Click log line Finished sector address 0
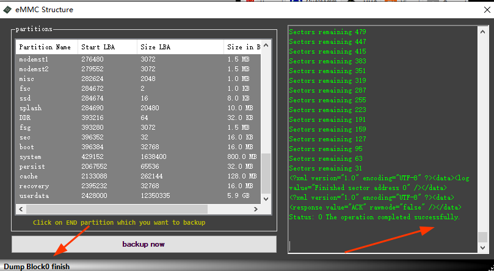The width and height of the screenshot is (494, 271). coord(368,188)
